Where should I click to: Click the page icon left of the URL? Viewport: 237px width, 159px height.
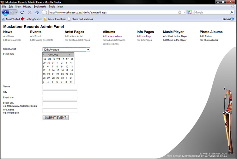click(45, 12)
